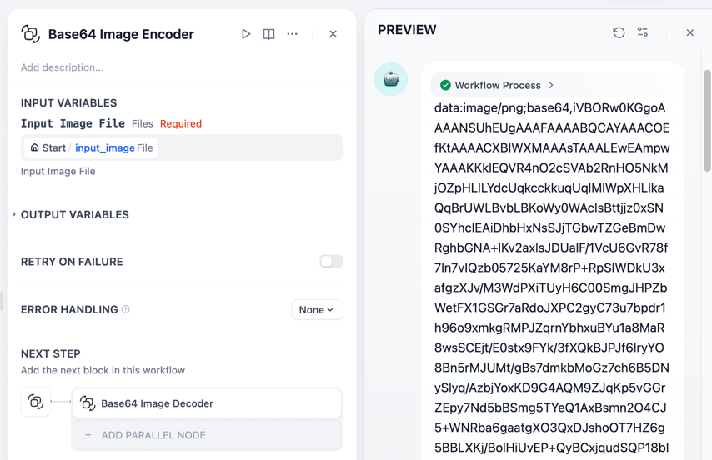Viewport: 712px width, 460px height.
Task: Open the Base64 Image Decoder next step
Action: pyautogui.click(x=207, y=403)
